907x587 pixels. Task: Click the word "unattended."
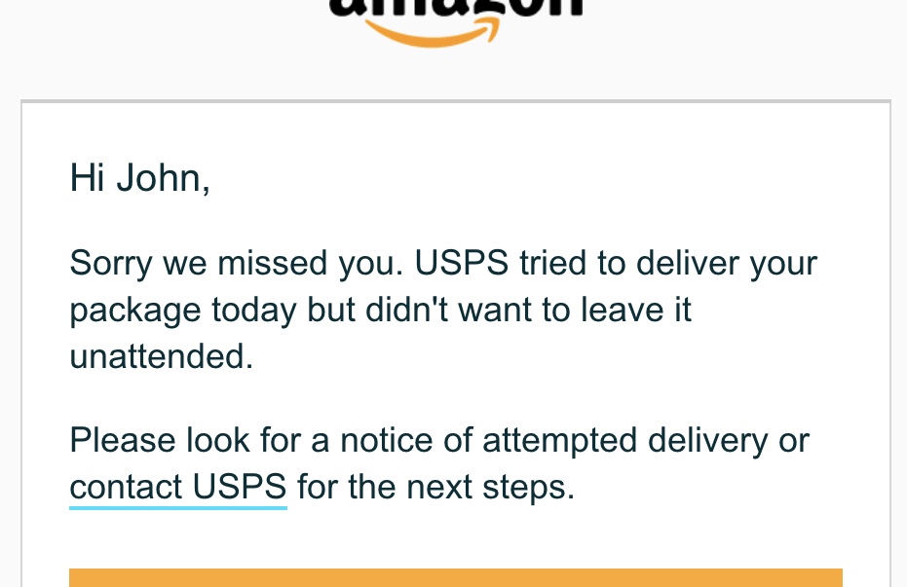tap(161, 356)
